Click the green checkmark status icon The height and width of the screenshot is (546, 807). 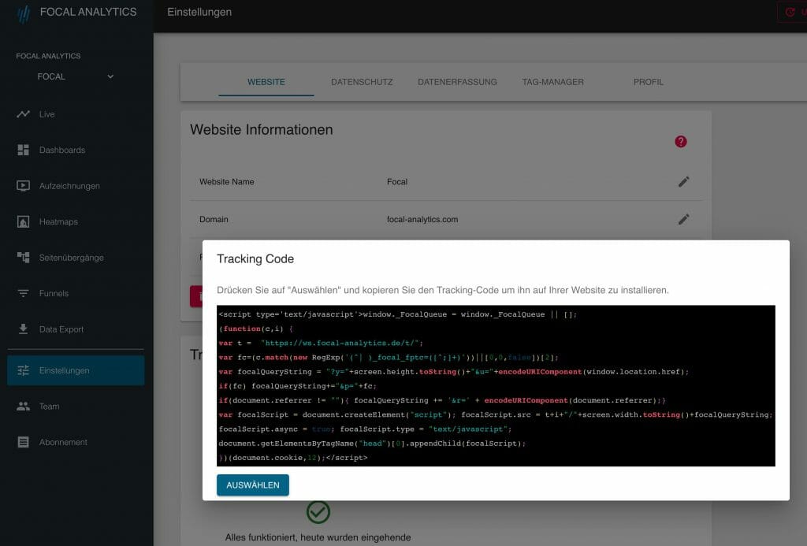(318, 512)
